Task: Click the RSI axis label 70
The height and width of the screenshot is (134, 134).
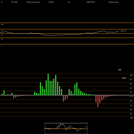Action: click(x=2, y=31)
